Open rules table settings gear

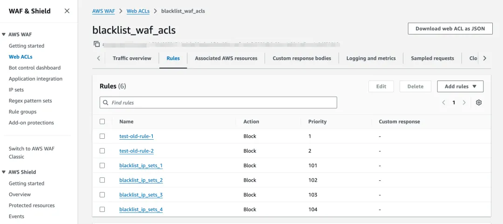(479, 102)
